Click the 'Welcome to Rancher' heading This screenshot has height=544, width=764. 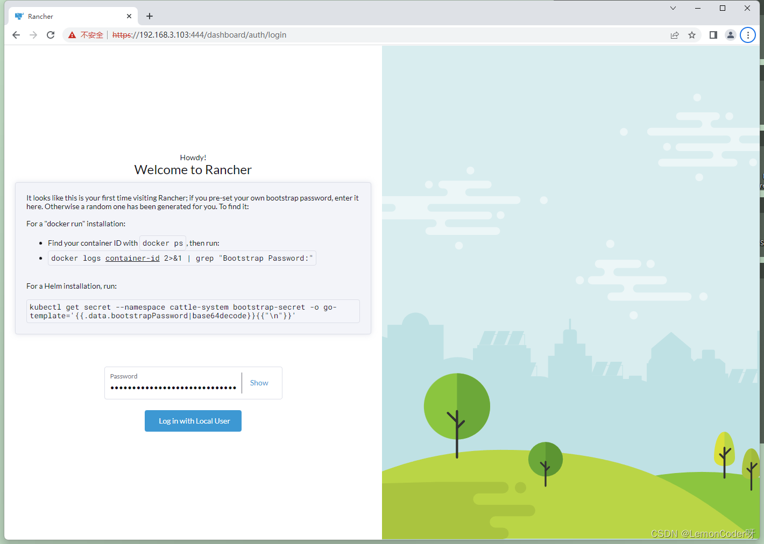(193, 170)
